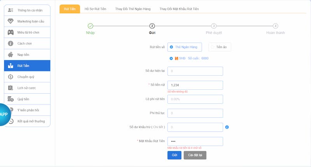Click the piggy bank Nạp tiền icon
Viewport: 311px width, 167px height.
(10, 54)
